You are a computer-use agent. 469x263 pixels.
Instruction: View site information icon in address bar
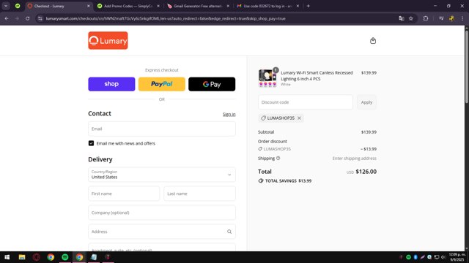(40, 18)
